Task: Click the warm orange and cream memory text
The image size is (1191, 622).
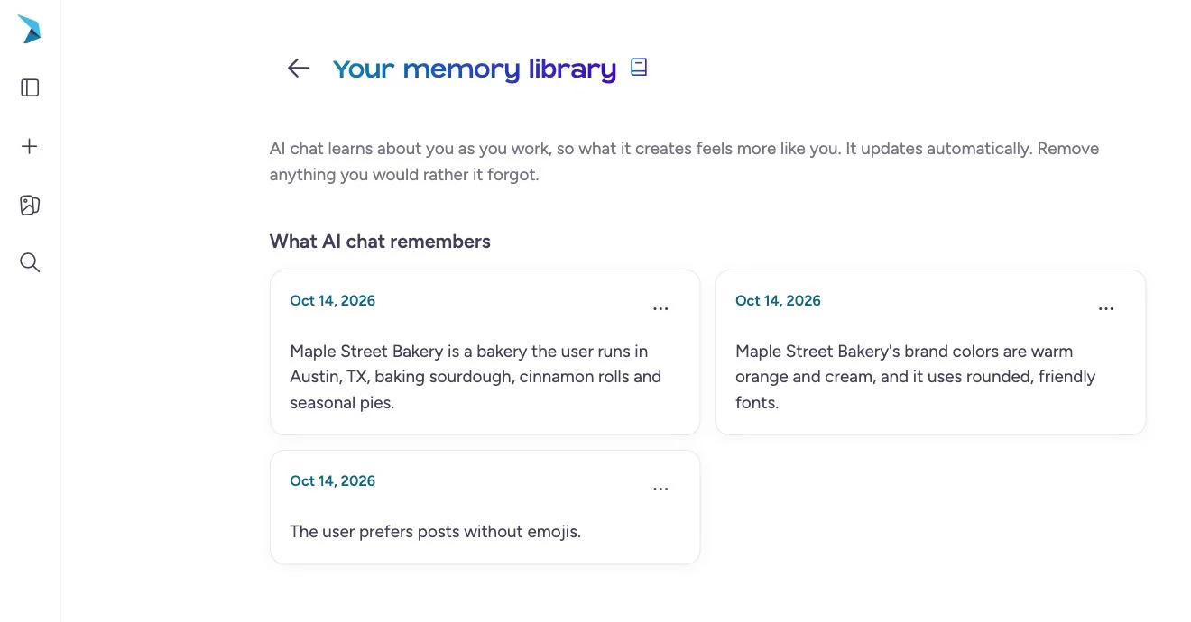Action: (915, 377)
